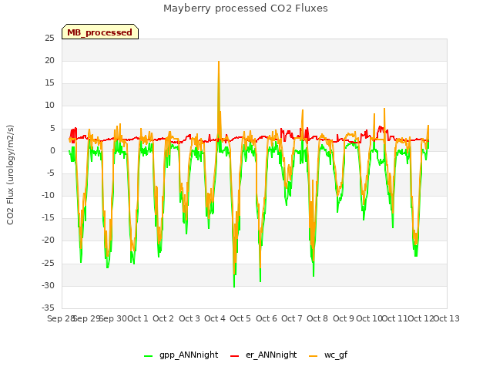Click the red er_ANNnight legend swatch

tap(234, 356)
